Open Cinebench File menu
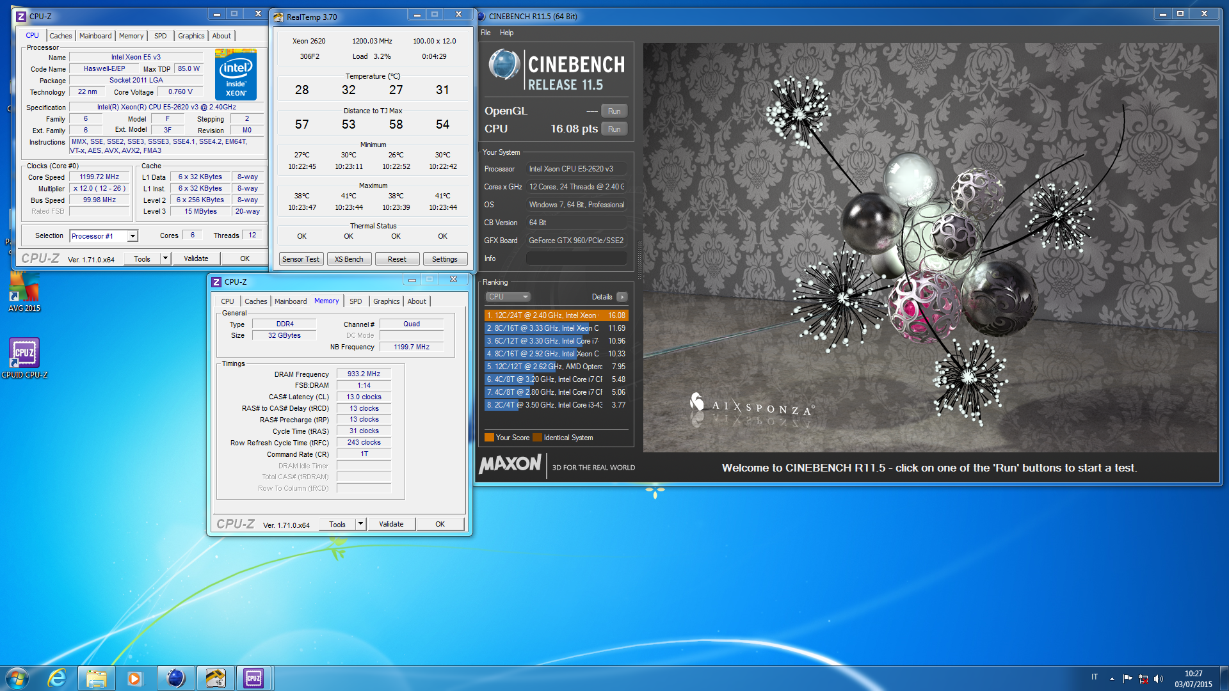Screen dimensions: 1229x691 486,33
